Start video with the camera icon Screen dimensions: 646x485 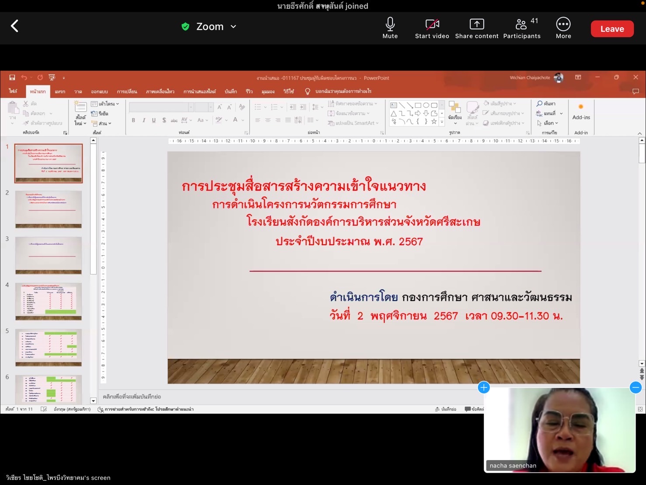click(432, 28)
